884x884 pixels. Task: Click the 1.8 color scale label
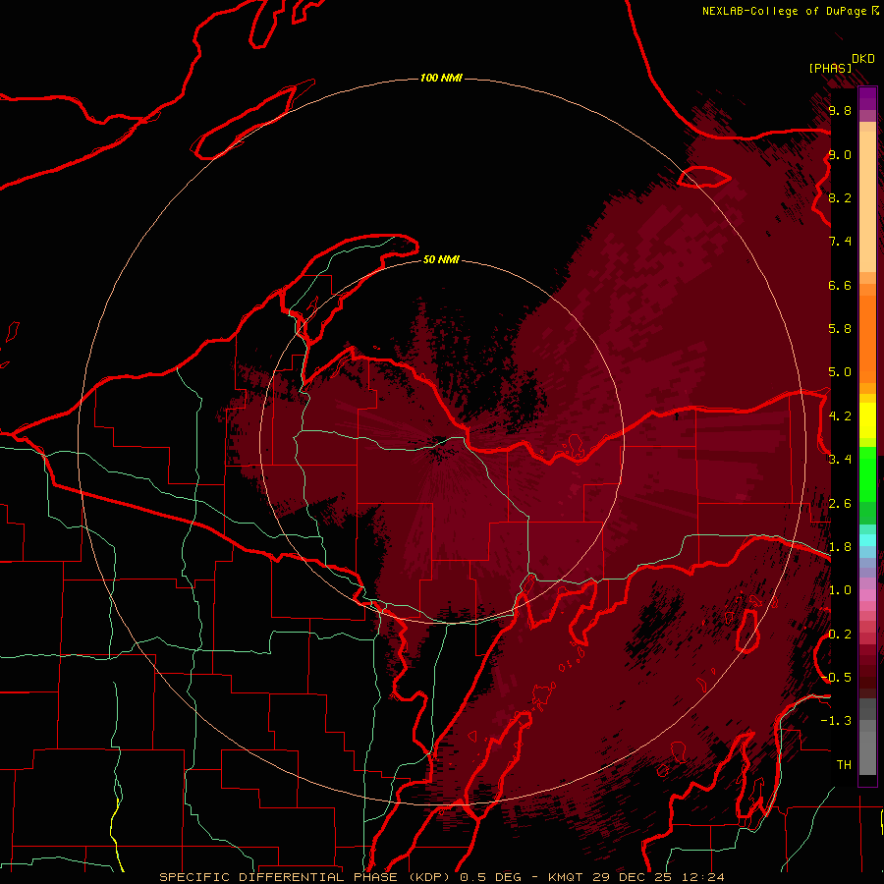coord(840,547)
